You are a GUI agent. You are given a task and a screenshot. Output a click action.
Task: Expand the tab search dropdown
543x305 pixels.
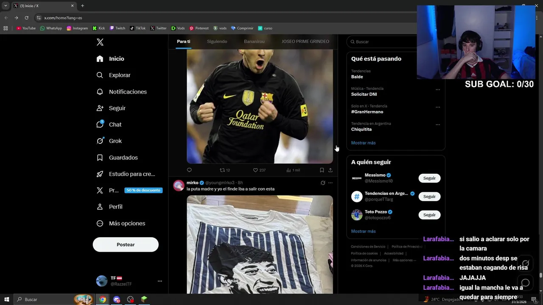[x=6, y=6]
